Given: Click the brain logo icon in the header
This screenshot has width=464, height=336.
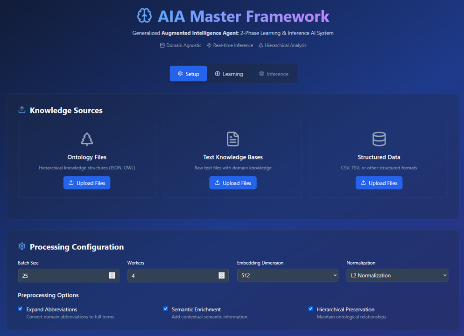Looking at the screenshot, I should [x=144, y=15].
